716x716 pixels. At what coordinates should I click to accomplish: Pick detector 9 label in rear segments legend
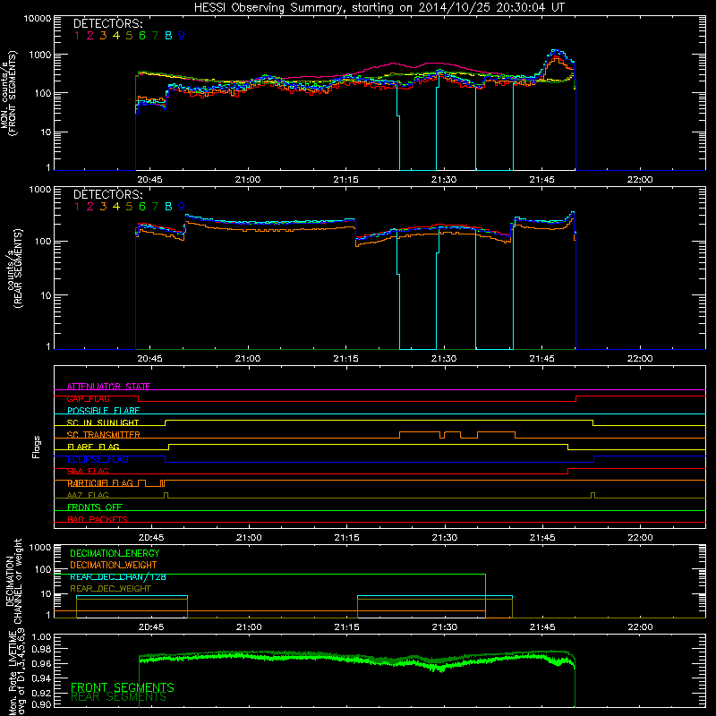tap(182, 207)
